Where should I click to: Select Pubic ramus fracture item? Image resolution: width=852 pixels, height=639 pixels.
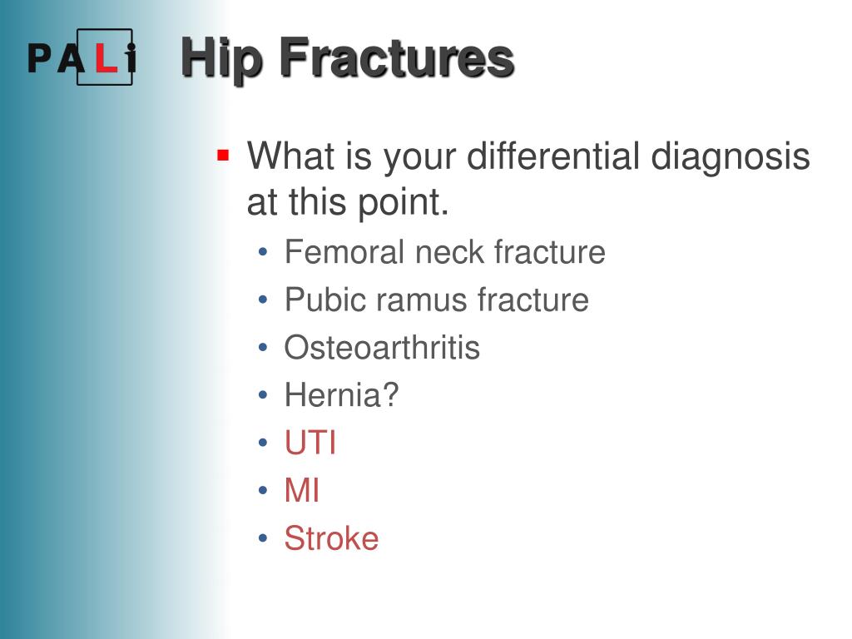437,300
